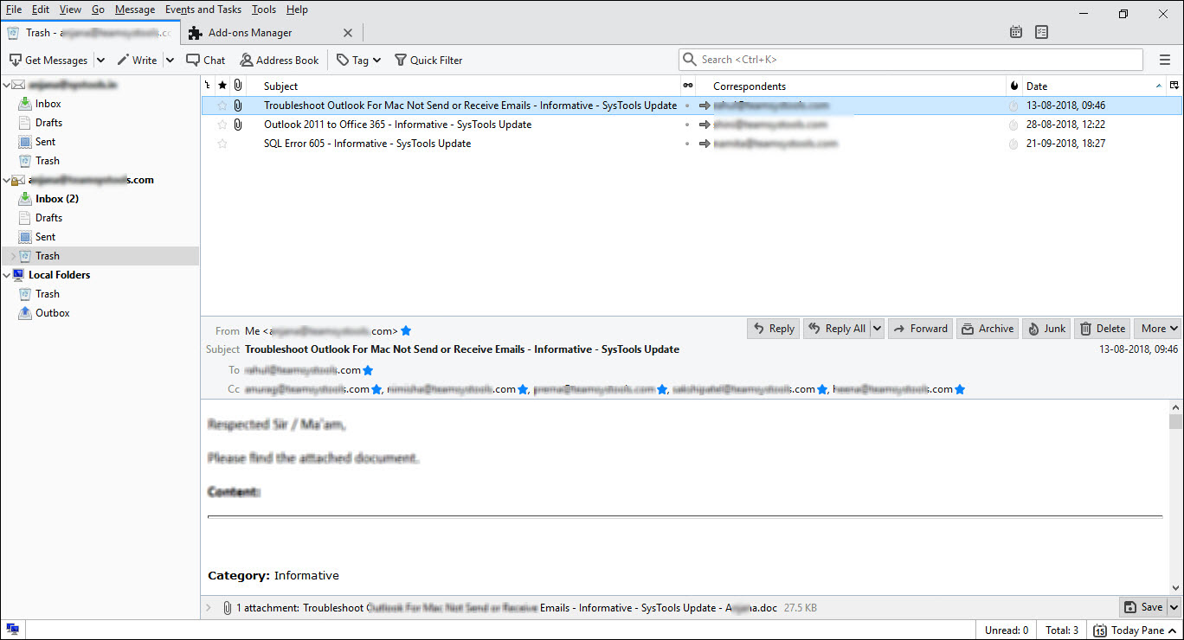The height and width of the screenshot is (640, 1184).
Task: Toggle the Today Pane
Action: coord(1135,630)
